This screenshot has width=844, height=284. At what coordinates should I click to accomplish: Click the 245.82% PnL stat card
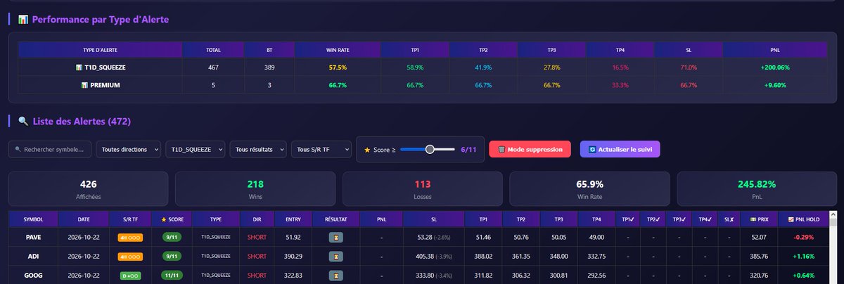click(x=756, y=188)
